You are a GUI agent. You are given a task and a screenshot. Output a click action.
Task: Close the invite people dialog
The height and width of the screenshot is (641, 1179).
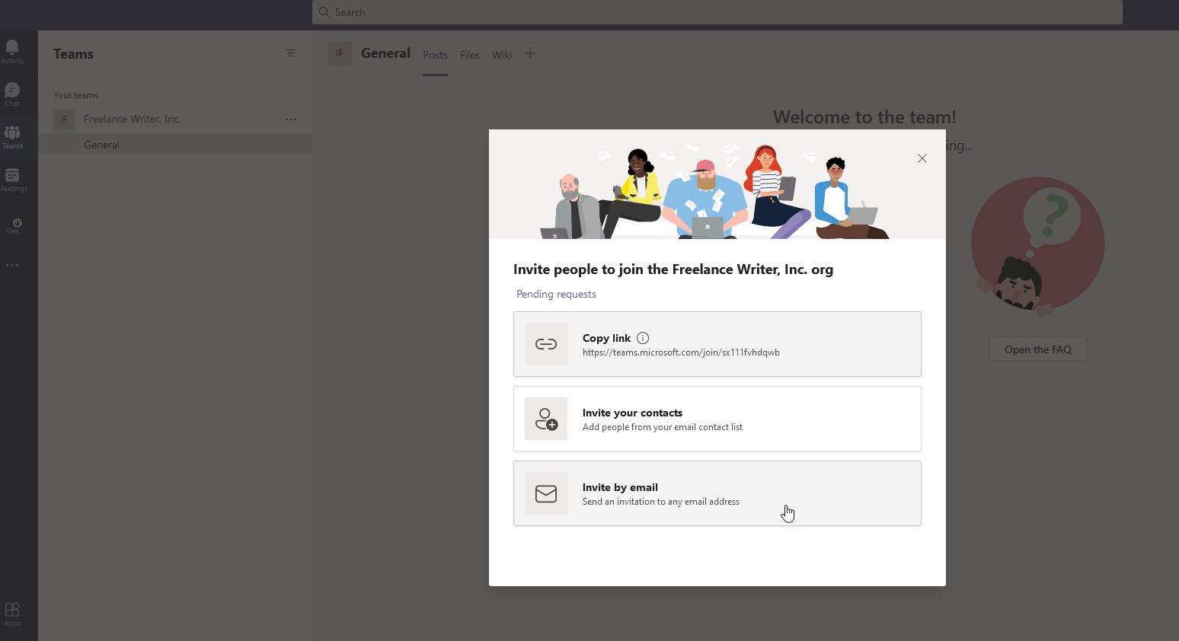point(922,158)
